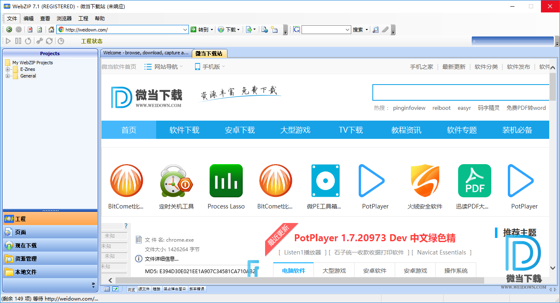
Task: Click the document with globe toolbar icon
Action: pos(265,29)
